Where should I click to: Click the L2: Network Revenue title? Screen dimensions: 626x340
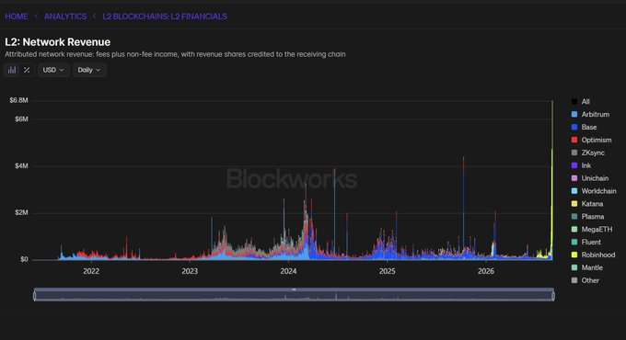(x=57, y=42)
